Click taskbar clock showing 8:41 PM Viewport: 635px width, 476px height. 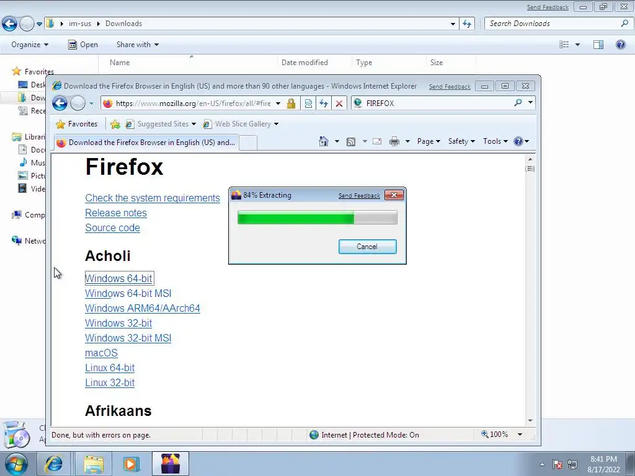[603, 464]
